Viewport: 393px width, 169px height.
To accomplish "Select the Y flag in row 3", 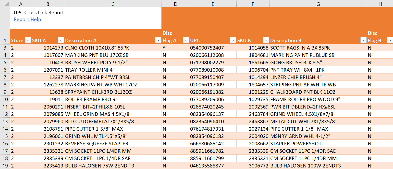I will point(176,48).
